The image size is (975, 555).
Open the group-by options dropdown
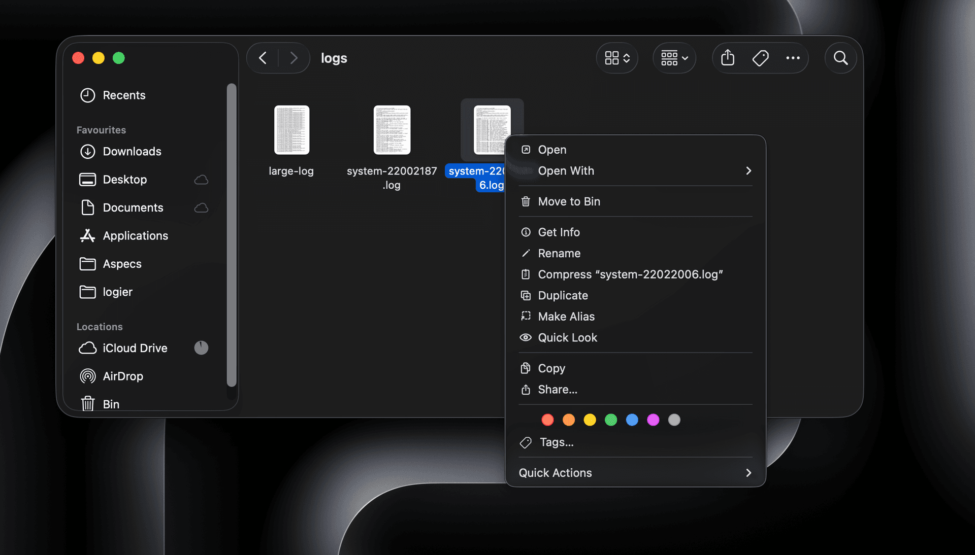pos(674,58)
